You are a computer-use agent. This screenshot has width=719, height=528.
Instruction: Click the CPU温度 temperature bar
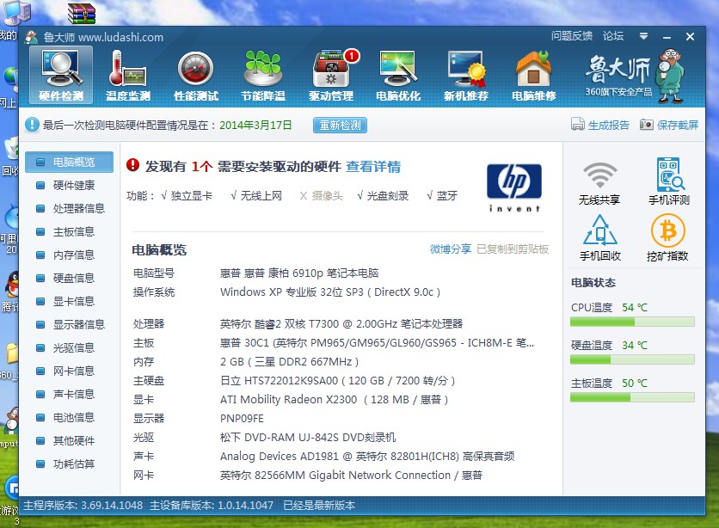(632, 322)
